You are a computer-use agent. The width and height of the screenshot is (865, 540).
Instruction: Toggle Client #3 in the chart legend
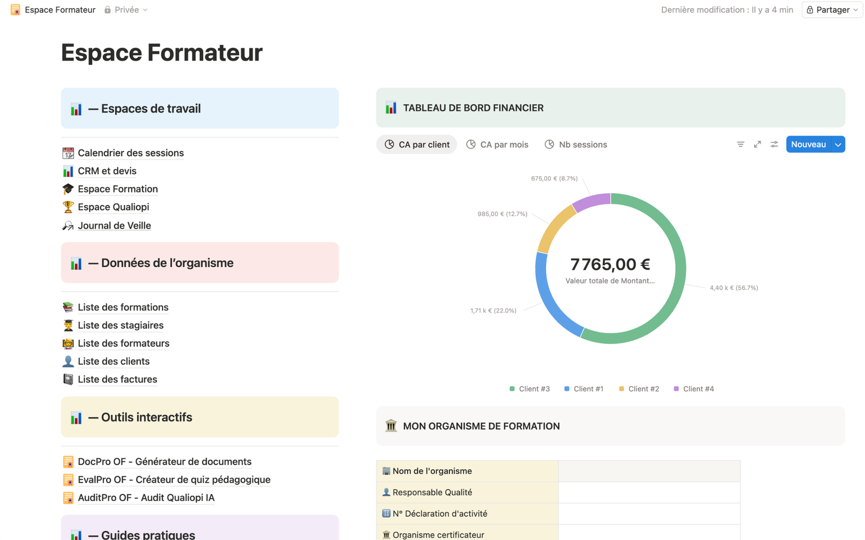tap(529, 388)
